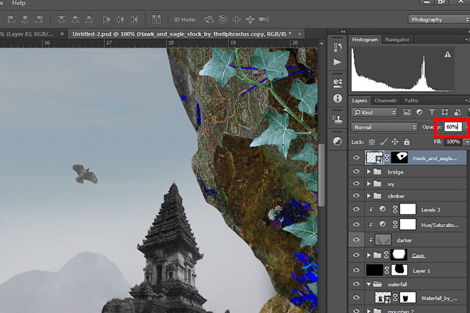The image size is (470, 313).
Task: Click the align left edges icon
Action: point(12,19)
